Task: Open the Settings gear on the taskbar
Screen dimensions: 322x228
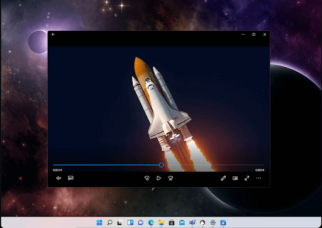Action: pos(213,222)
